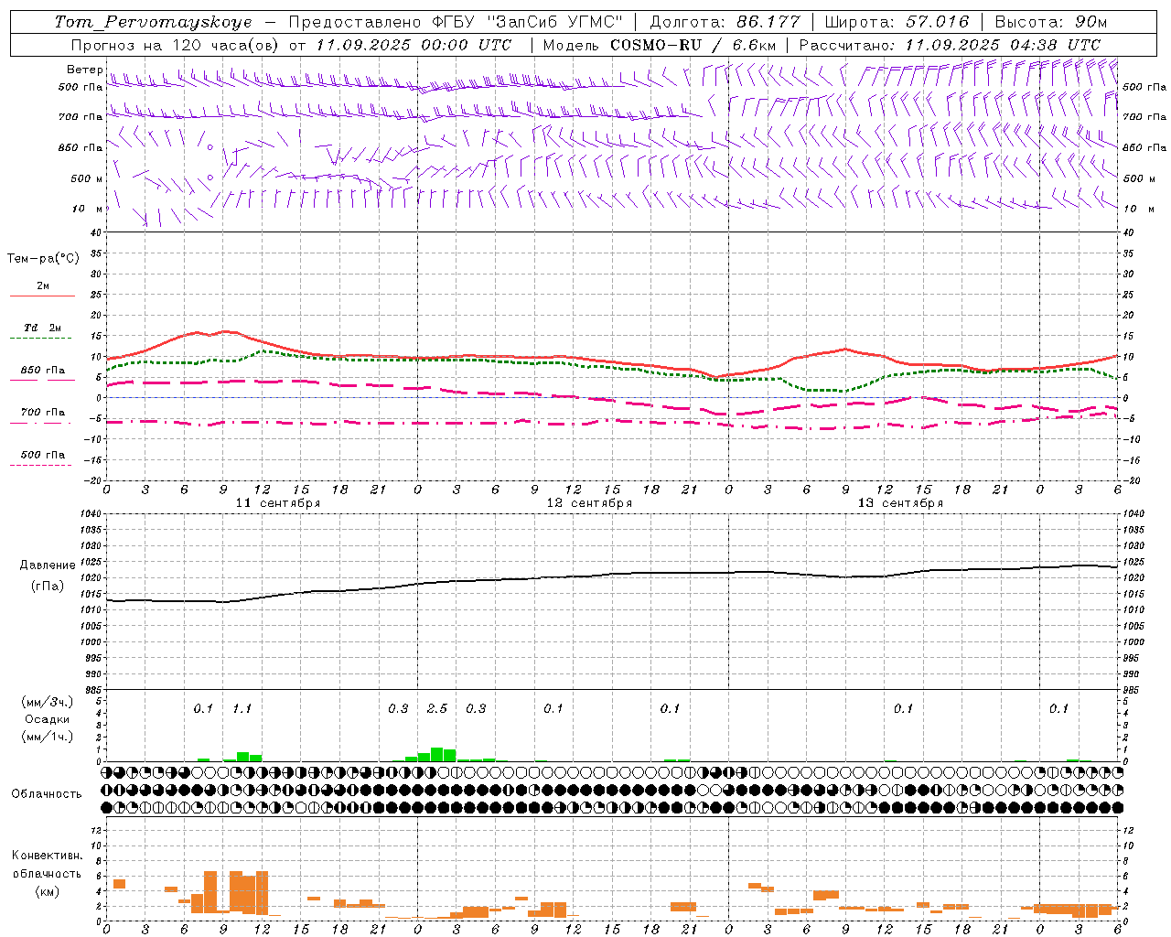Click '500 гПа' in the temperature legend

coord(43,455)
